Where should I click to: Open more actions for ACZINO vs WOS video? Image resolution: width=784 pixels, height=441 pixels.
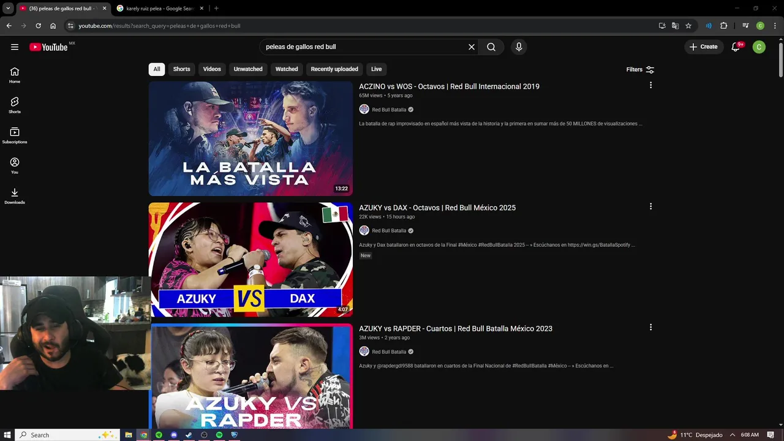click(x=650, y=85)
